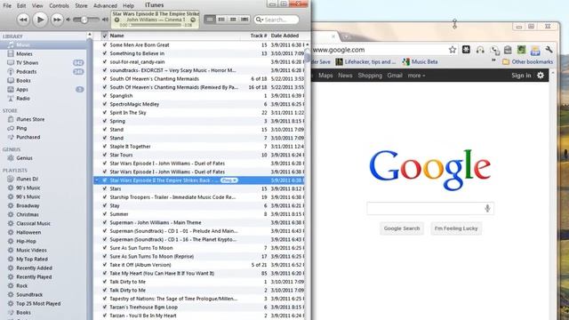569x320 pixels.
Task: Click the Google Search button
Action: [x=402, y=228]
